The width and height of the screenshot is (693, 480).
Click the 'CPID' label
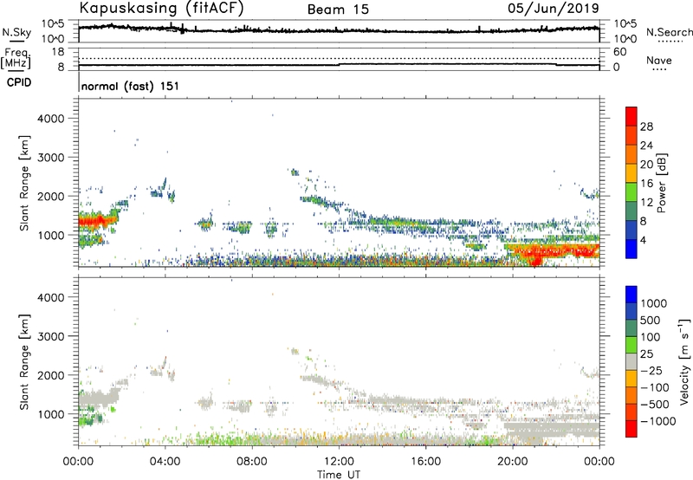click(19, 82)
